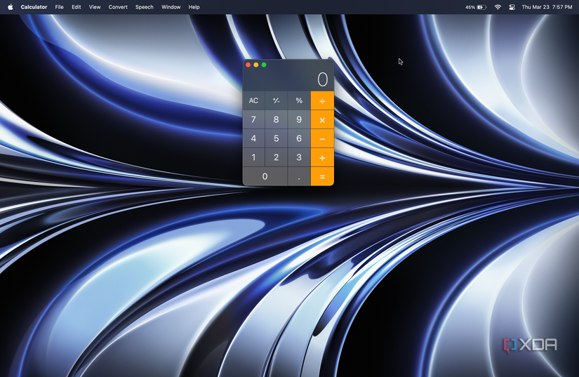Open Control Center from menu bar

tap(512, 7)
